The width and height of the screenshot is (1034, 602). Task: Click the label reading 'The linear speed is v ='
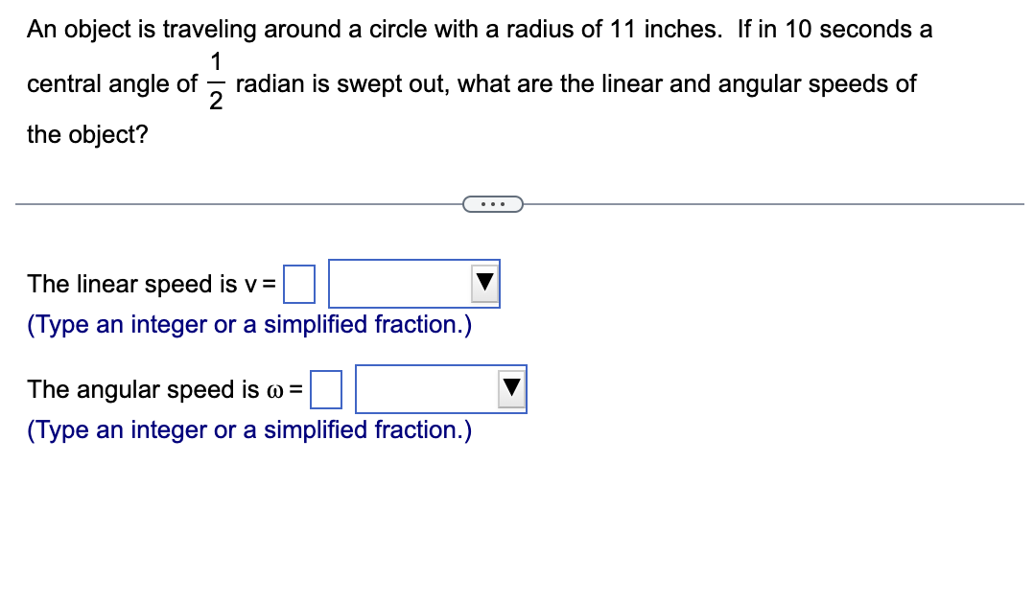click(x=149, y=284)
